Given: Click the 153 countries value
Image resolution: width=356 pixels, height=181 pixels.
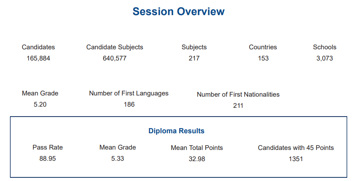Looking at the screenshot, I should coord(263,58).
